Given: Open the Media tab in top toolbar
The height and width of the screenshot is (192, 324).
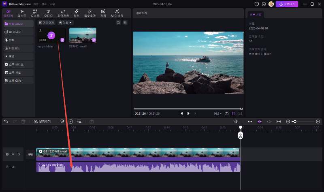Looking at the screenshot, I should (x=9, y=13).
